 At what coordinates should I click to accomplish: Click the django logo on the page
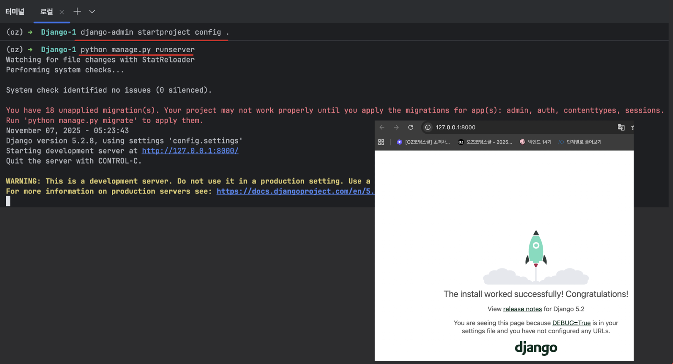[536, 348]
